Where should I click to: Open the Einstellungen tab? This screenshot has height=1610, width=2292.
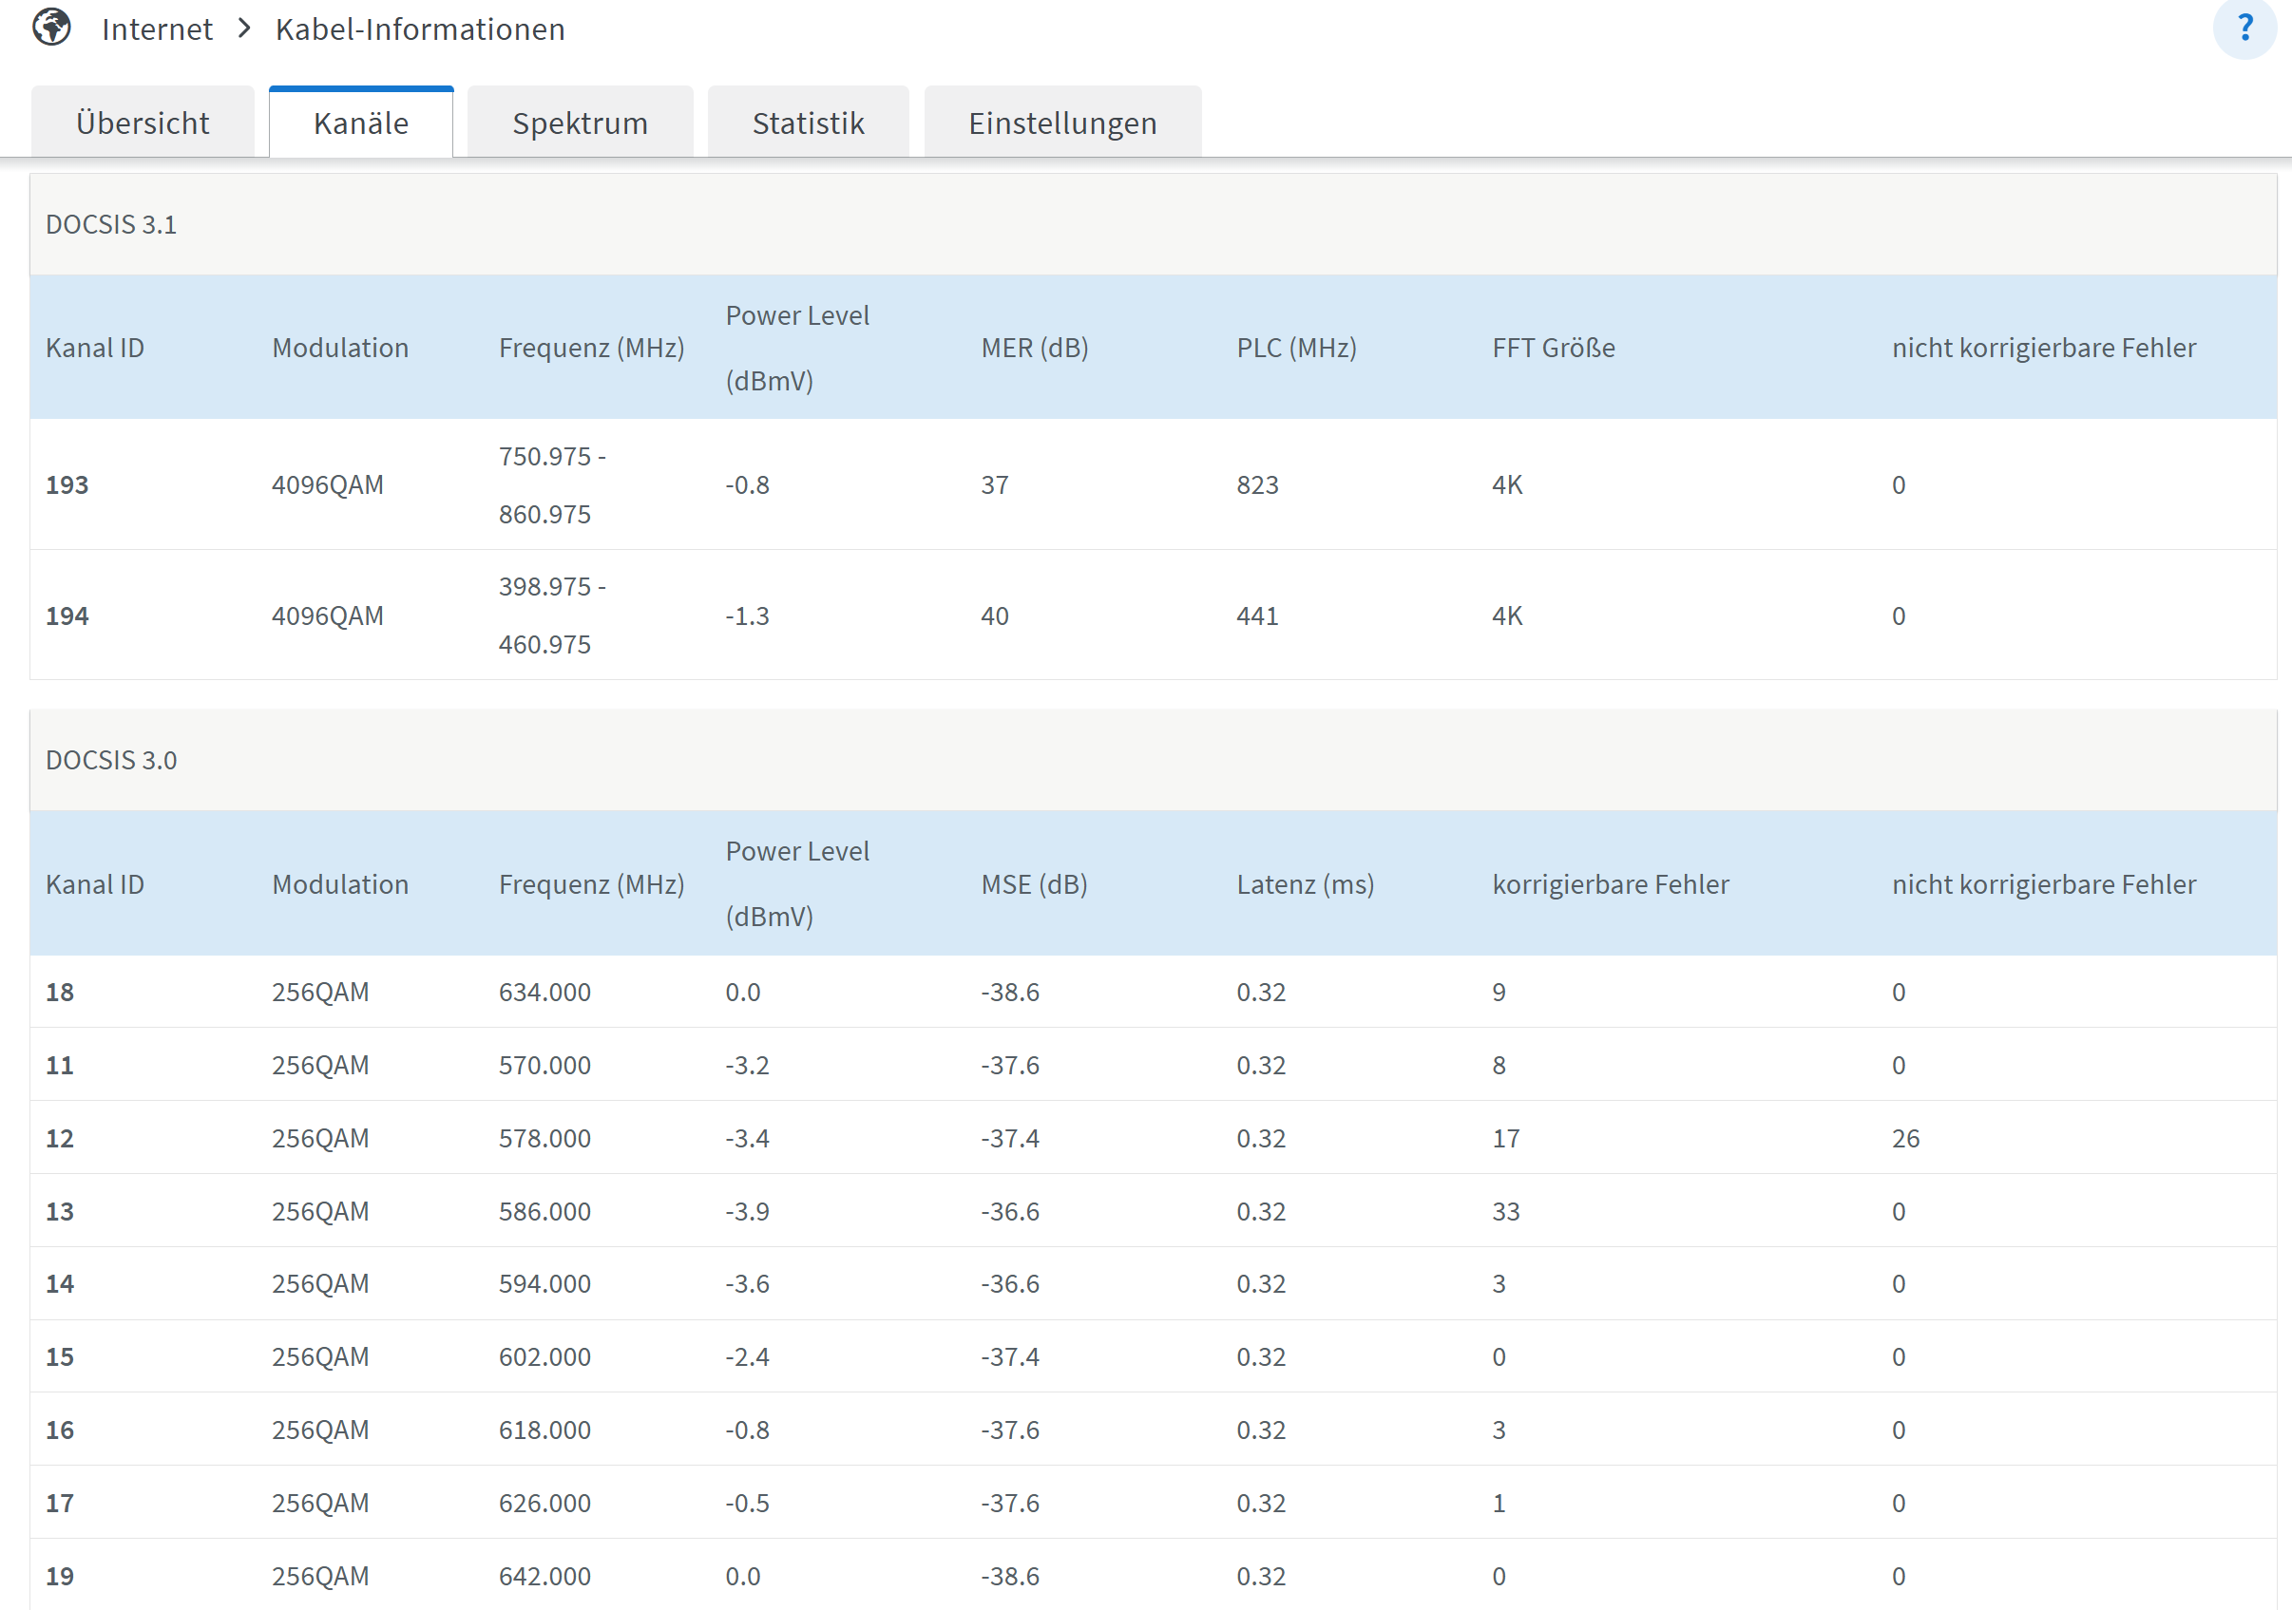1062,123
